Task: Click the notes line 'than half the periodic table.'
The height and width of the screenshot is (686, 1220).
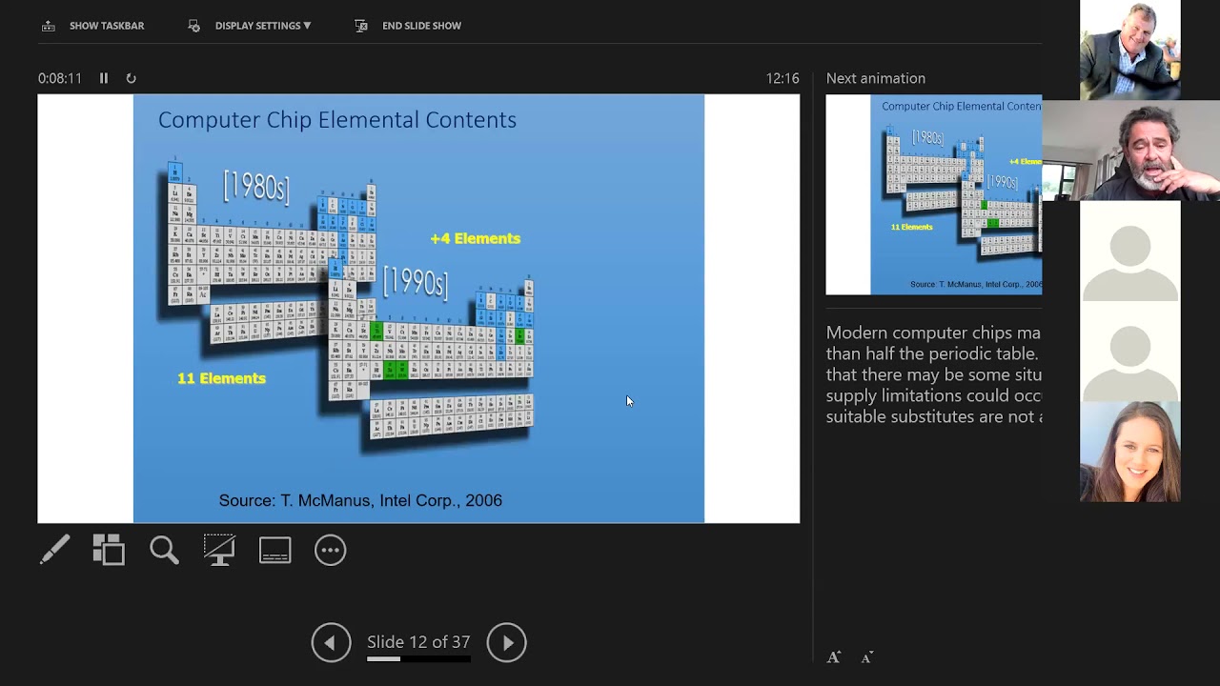Action: click(932, 353)
